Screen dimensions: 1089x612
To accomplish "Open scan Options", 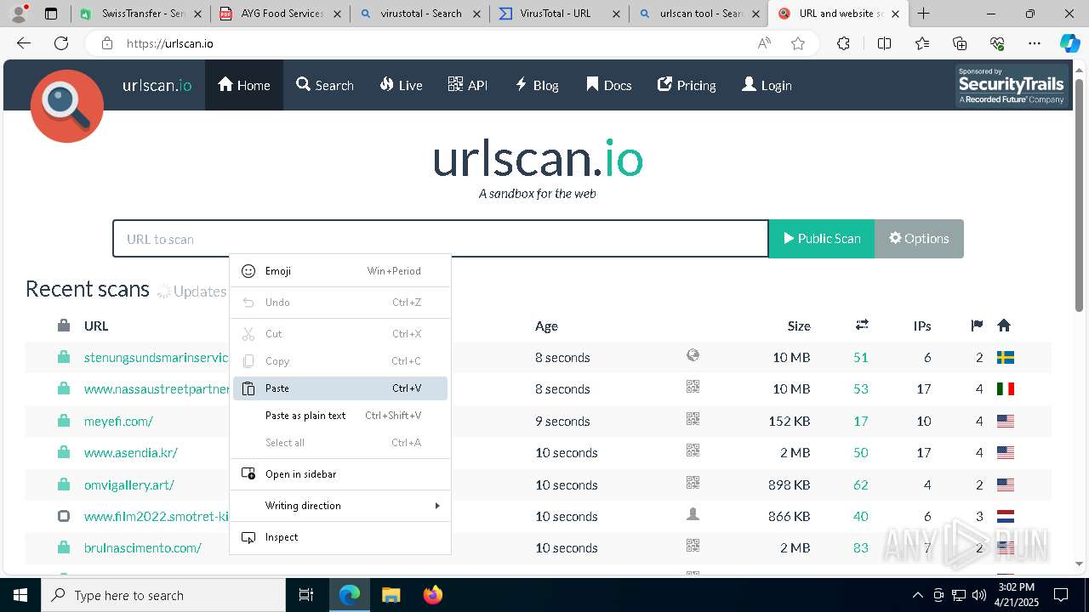I will 919,239.
